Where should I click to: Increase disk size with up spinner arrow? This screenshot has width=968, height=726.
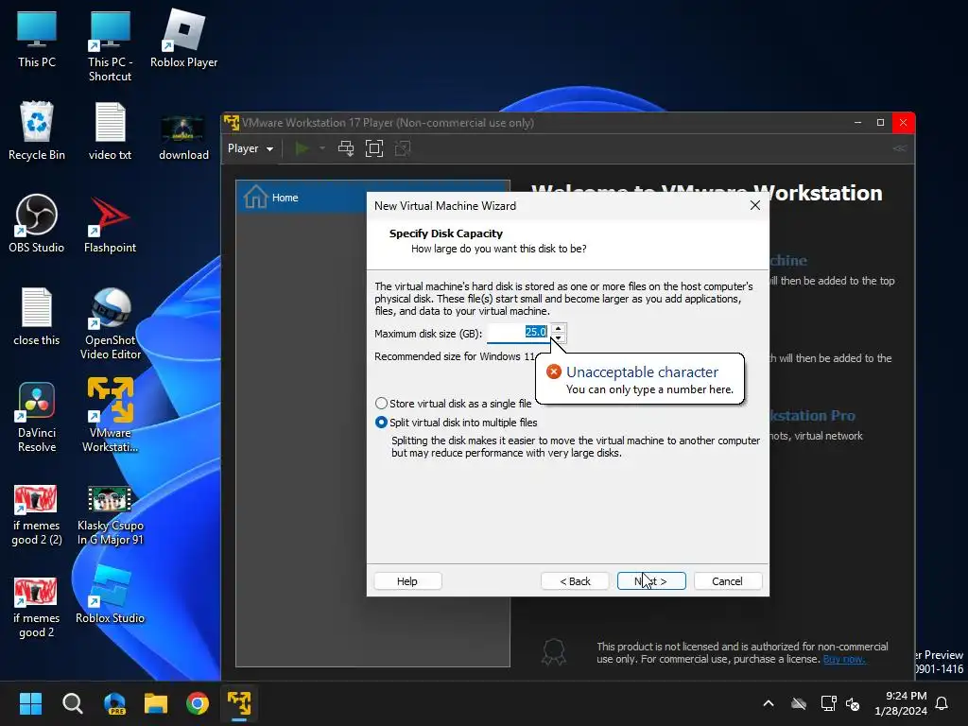[558, 328]
